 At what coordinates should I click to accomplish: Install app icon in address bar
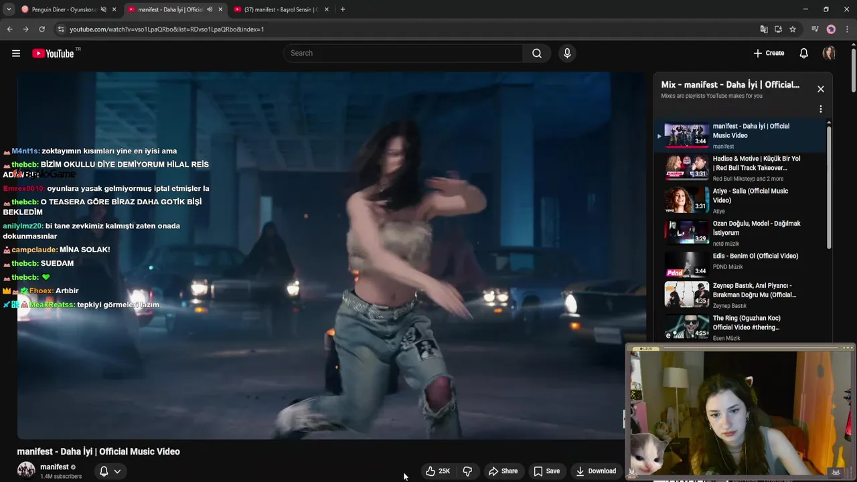click(778, 29)
